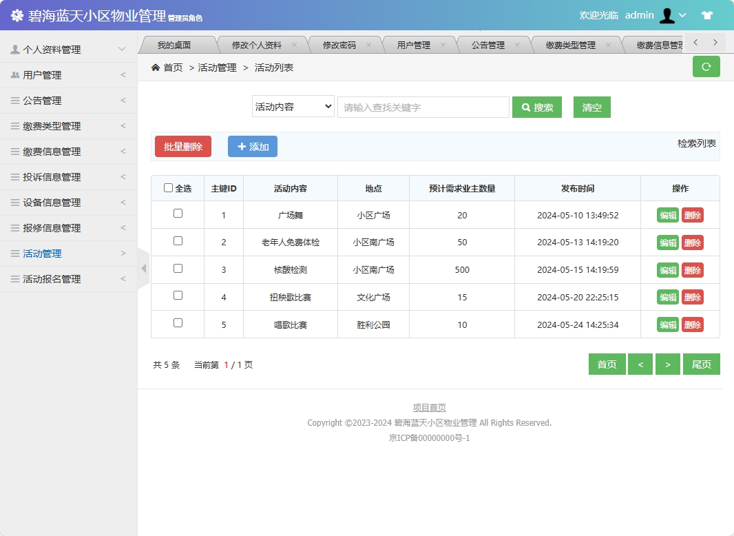Click the refresh icon on the right
The width and height of the screenshot is (734, 536).
pos(706,67)
